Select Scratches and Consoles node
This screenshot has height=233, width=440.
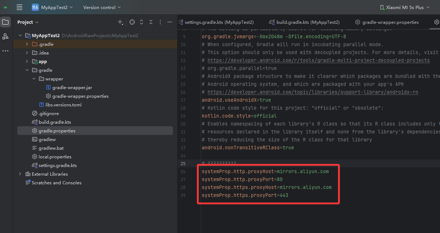coord(57,183)
